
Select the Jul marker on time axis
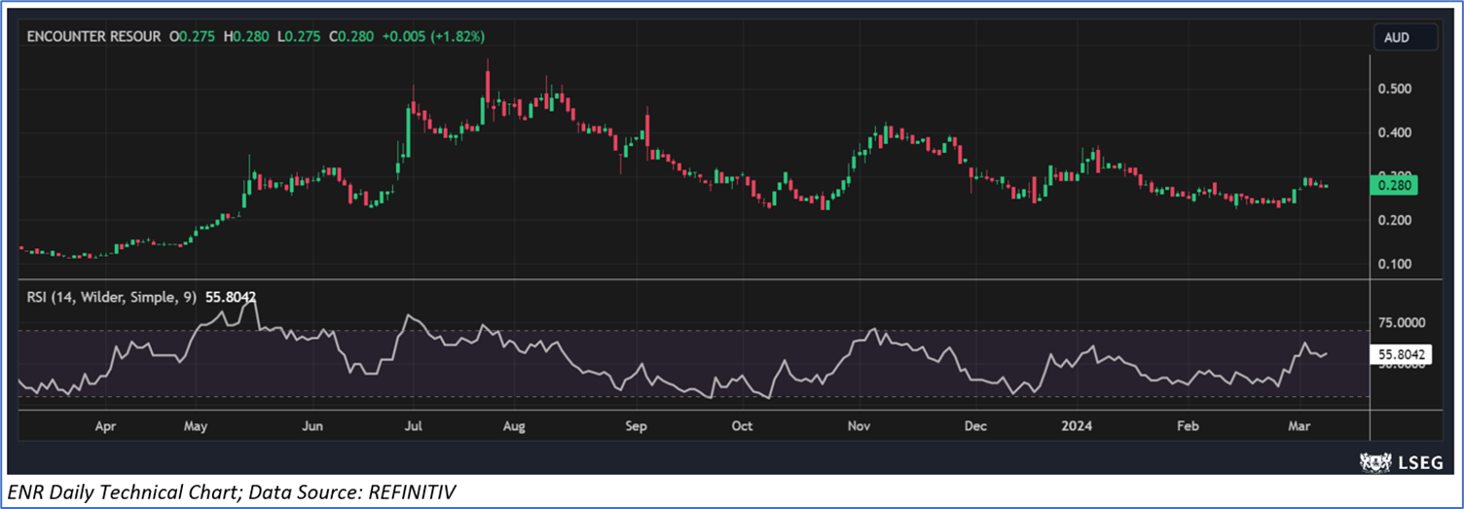(414, 426)
